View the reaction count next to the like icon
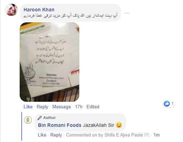Screen dimensions: 183x142 click(x=173, y=103)
